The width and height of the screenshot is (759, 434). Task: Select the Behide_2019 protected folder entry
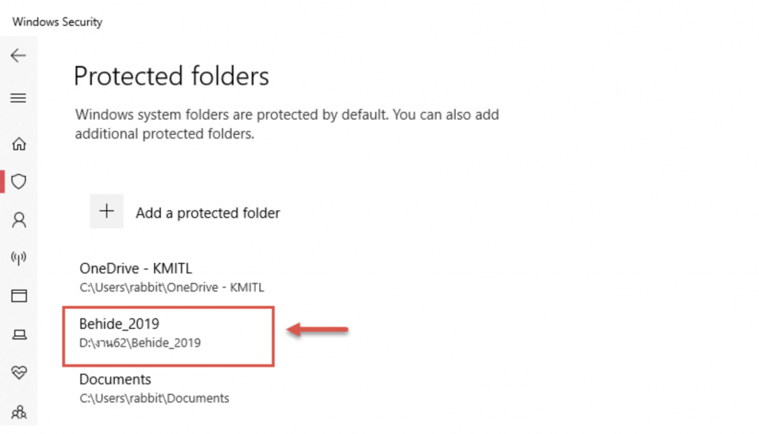click(x=119, y=324)
